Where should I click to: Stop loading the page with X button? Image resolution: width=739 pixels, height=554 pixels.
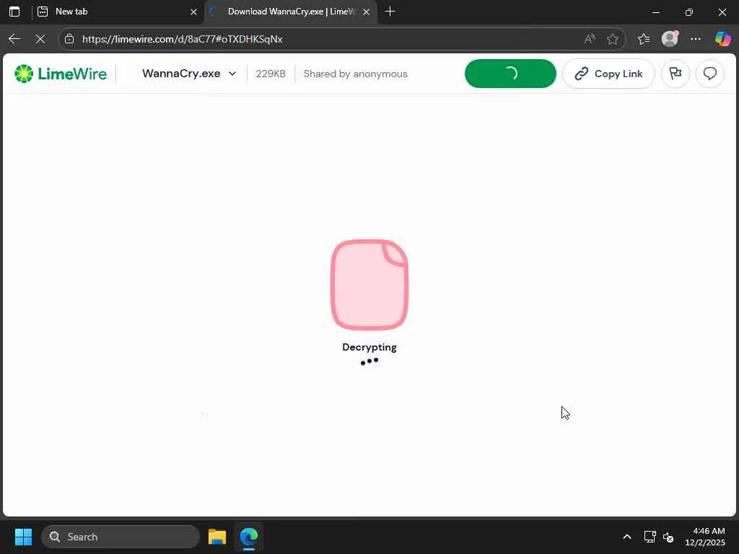pyautogui.click(x=40, y=39)
